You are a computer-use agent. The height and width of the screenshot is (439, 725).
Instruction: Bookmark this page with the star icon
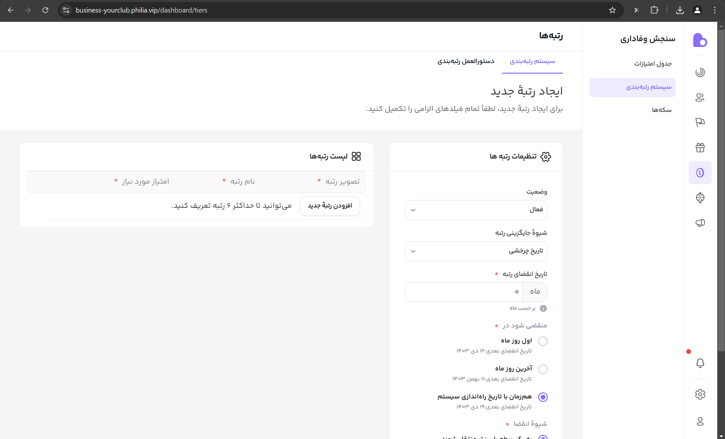click(612, 10)
